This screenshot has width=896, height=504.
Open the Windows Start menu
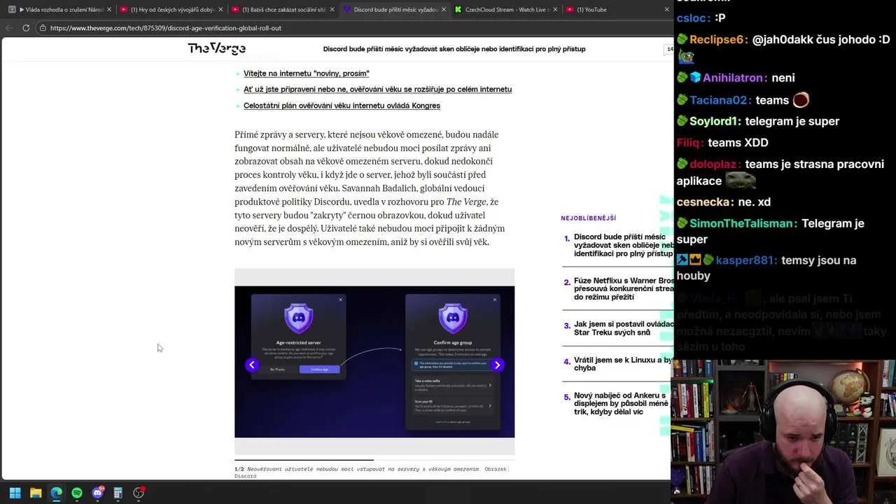pyautogui.click(x=15, y=493)
